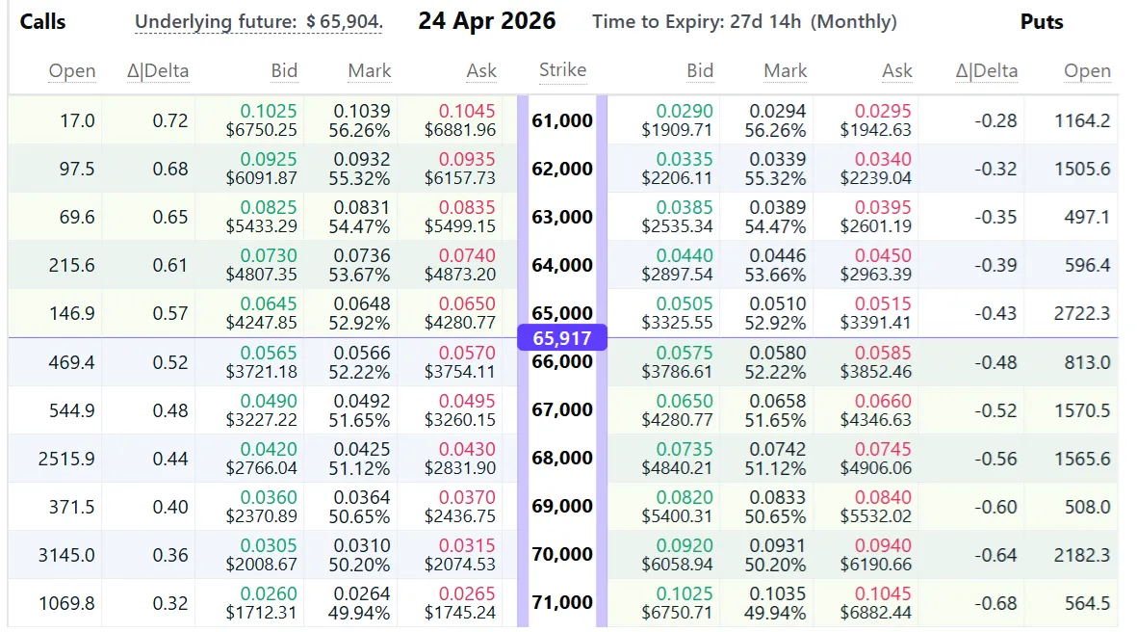Image resolution: width=1137 pixels, height=632 pixels.
Task: Select the 65,000 strike row
Action: 563,313
